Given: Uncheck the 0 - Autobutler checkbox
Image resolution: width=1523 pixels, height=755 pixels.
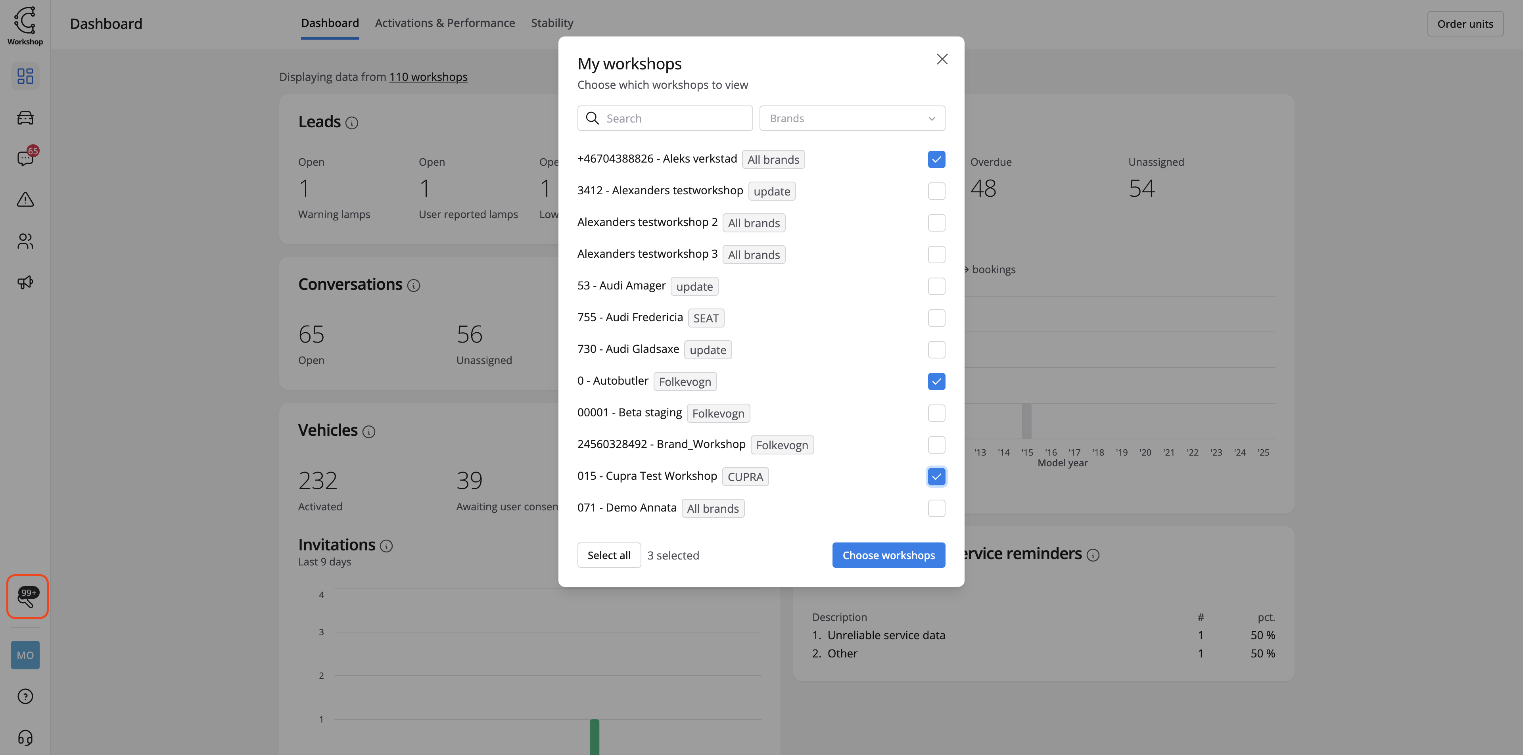Looking at the screenshot, I should pyautogui.click(x=936, y=381).
